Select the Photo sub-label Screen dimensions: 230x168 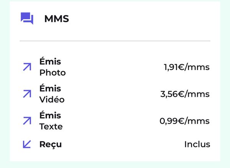[53, 73]
